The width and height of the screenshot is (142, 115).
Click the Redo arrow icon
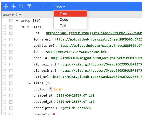(x=47, y=7)
